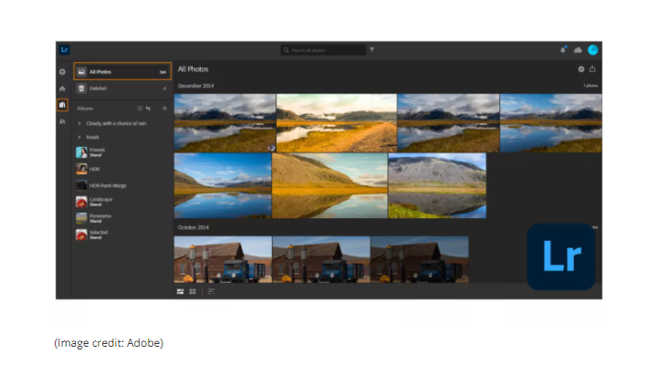
Task: Create a new album with plus button
Action: pos(164,108)
